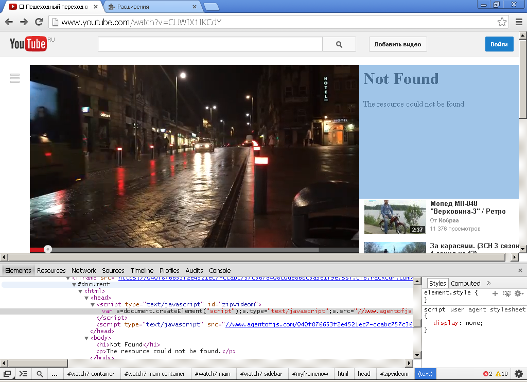The image size is (527, 382).
Task: Collapse the iframe node in DOM tree
Action: pyautogui.click(x=68, y=278)
